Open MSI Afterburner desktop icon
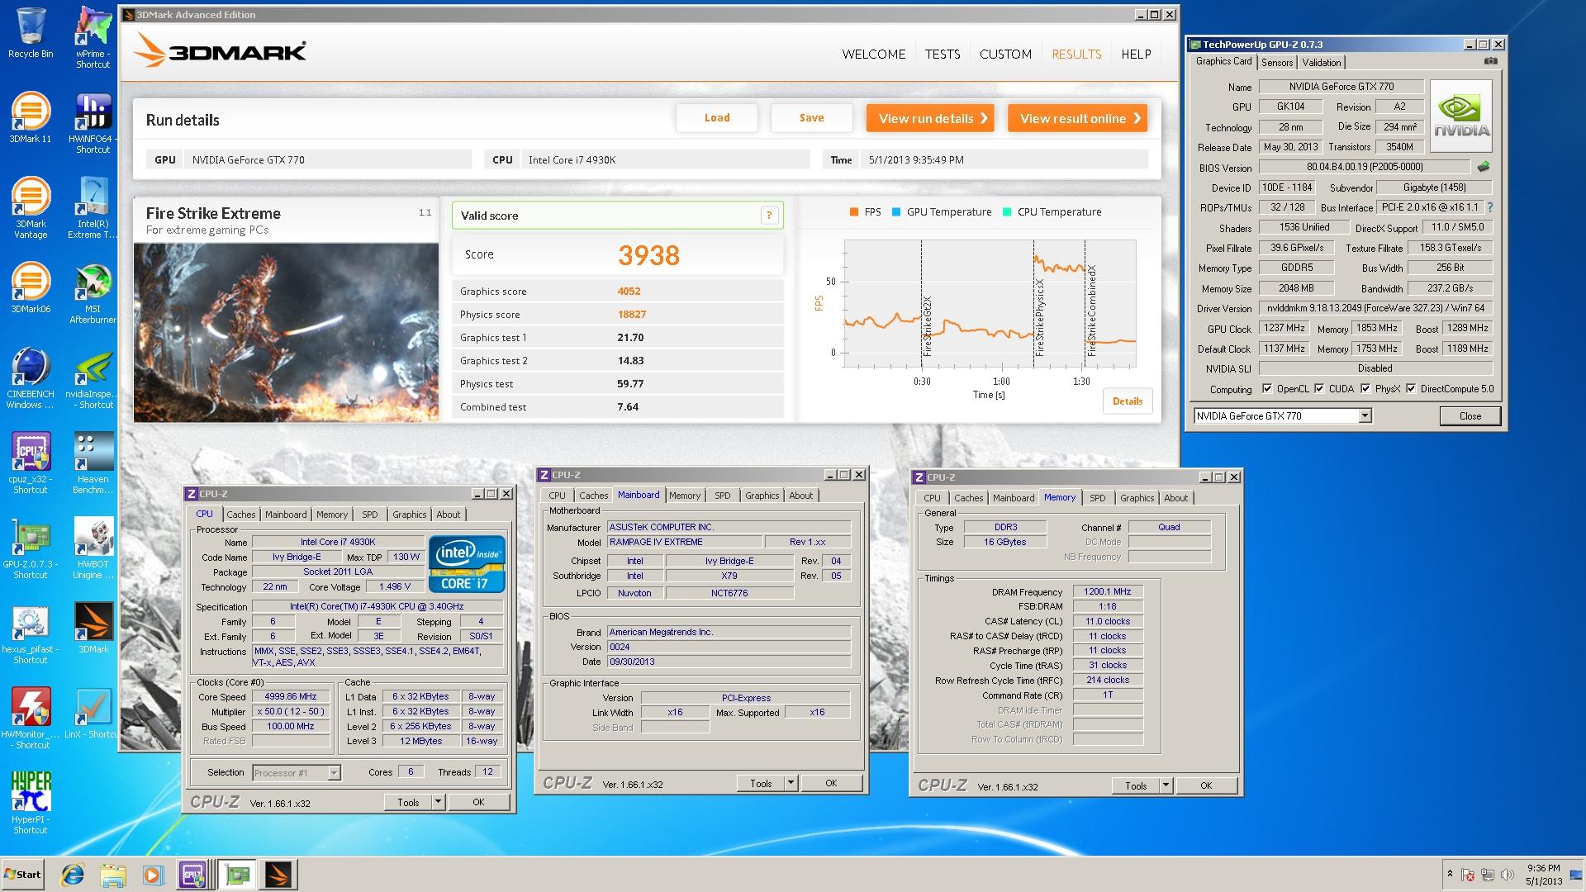Image resolution: width=1586 pixels, height=892 pixels. tap(93, 293)
